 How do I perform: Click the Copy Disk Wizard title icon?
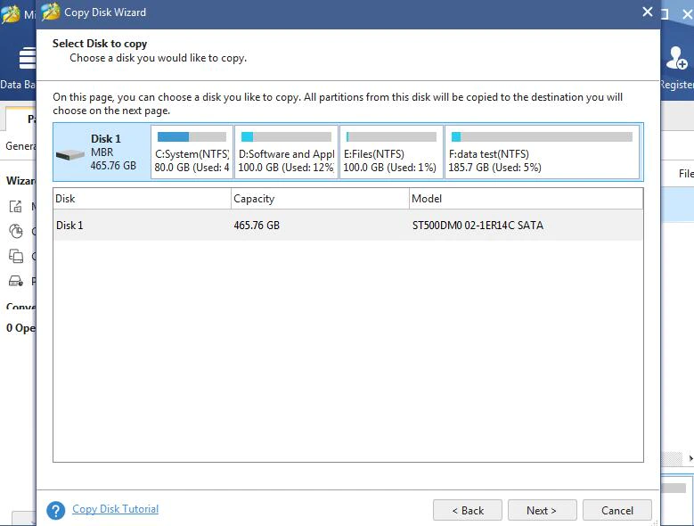point(51,12)
